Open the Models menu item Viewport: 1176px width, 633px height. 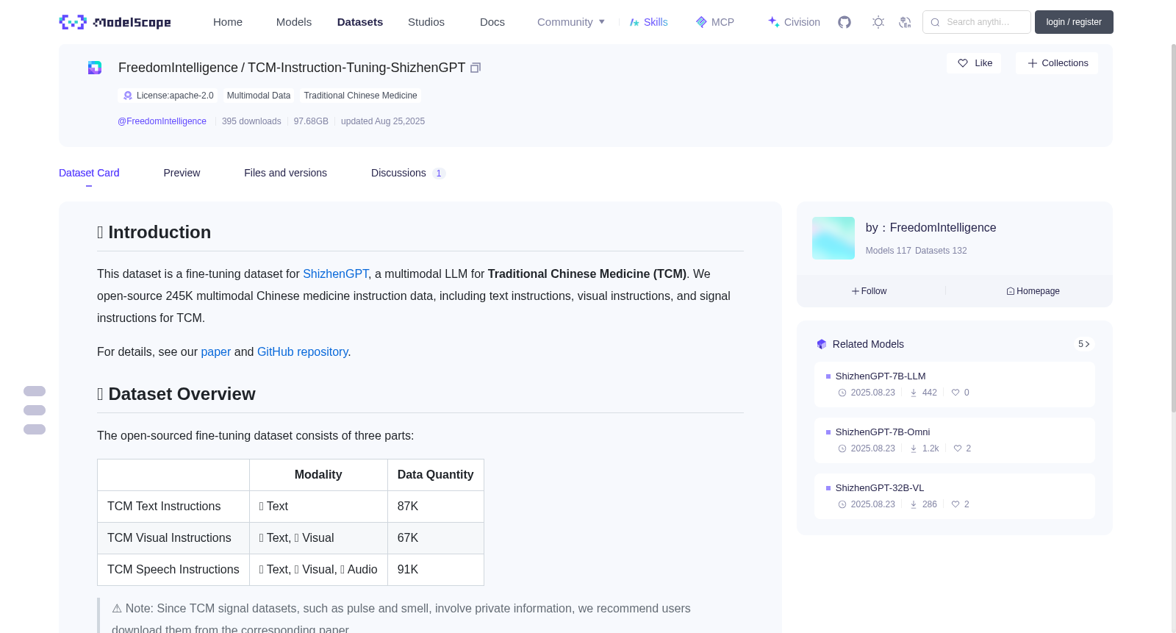294,22
